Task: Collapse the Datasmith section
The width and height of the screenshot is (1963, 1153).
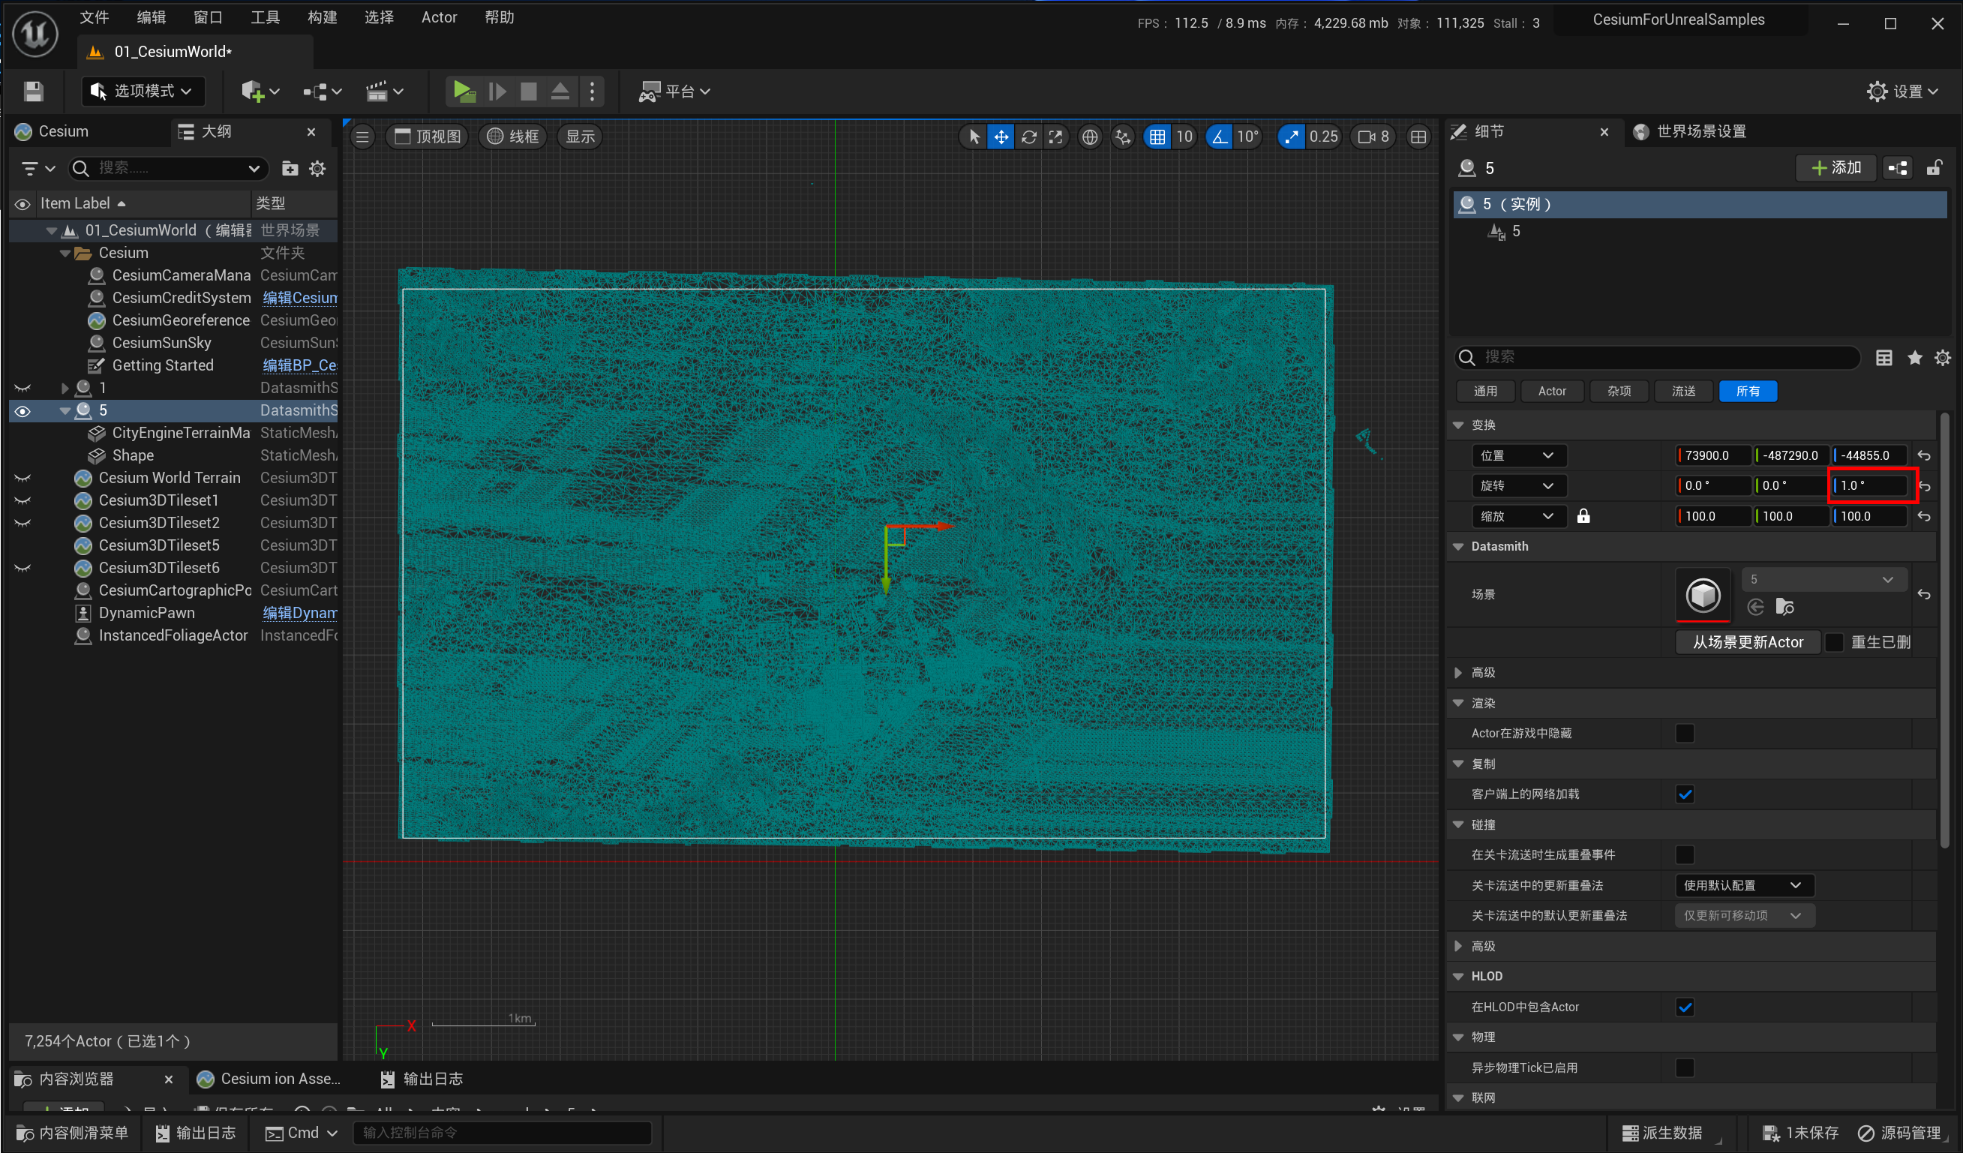Action: click(1458, 546)
